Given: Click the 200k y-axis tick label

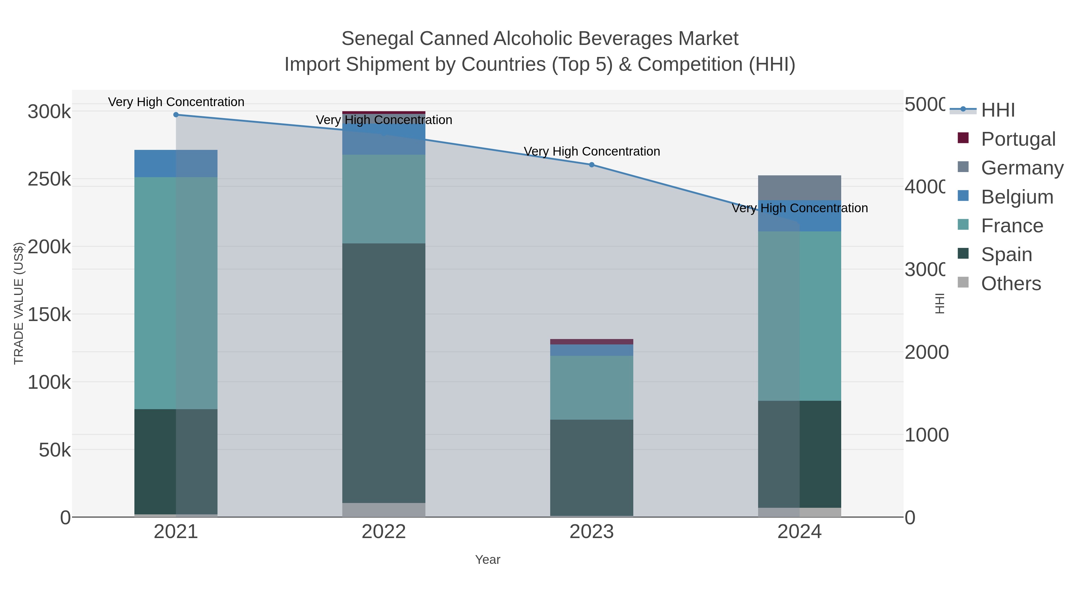Looking at the screenshot, I should (49, 247).
